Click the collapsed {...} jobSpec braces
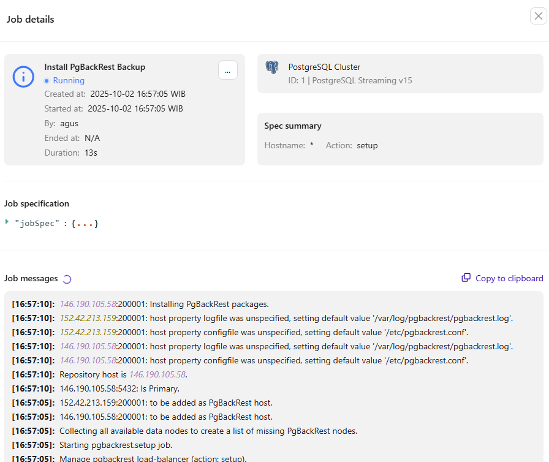Screen dimensions: 549x462 point(85,224)
